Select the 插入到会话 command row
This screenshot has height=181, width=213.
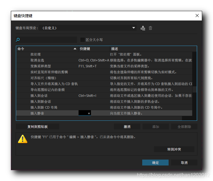tap(104, 96)
